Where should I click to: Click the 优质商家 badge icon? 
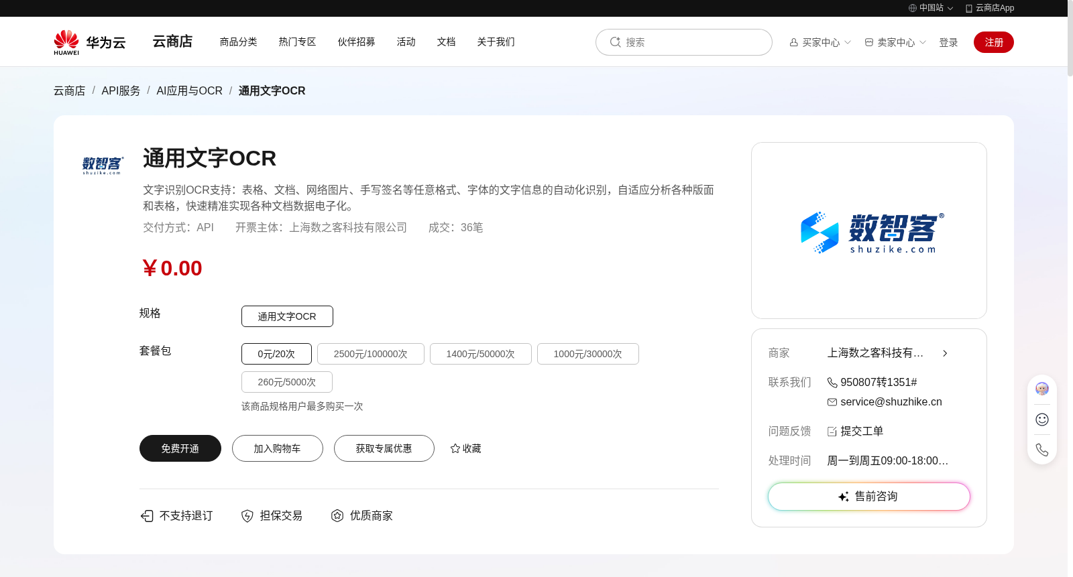tap(337, 515)
